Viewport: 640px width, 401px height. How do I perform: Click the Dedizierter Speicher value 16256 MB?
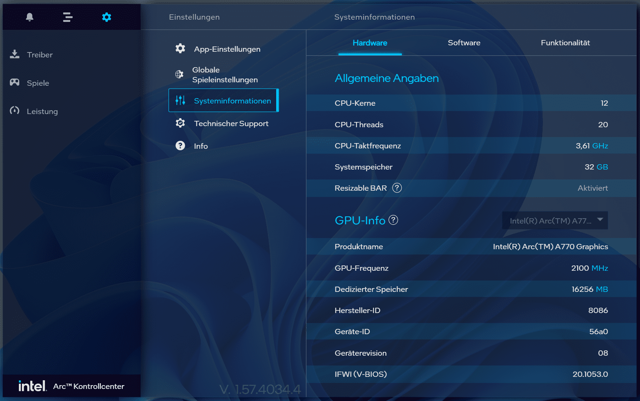[589, 289]
